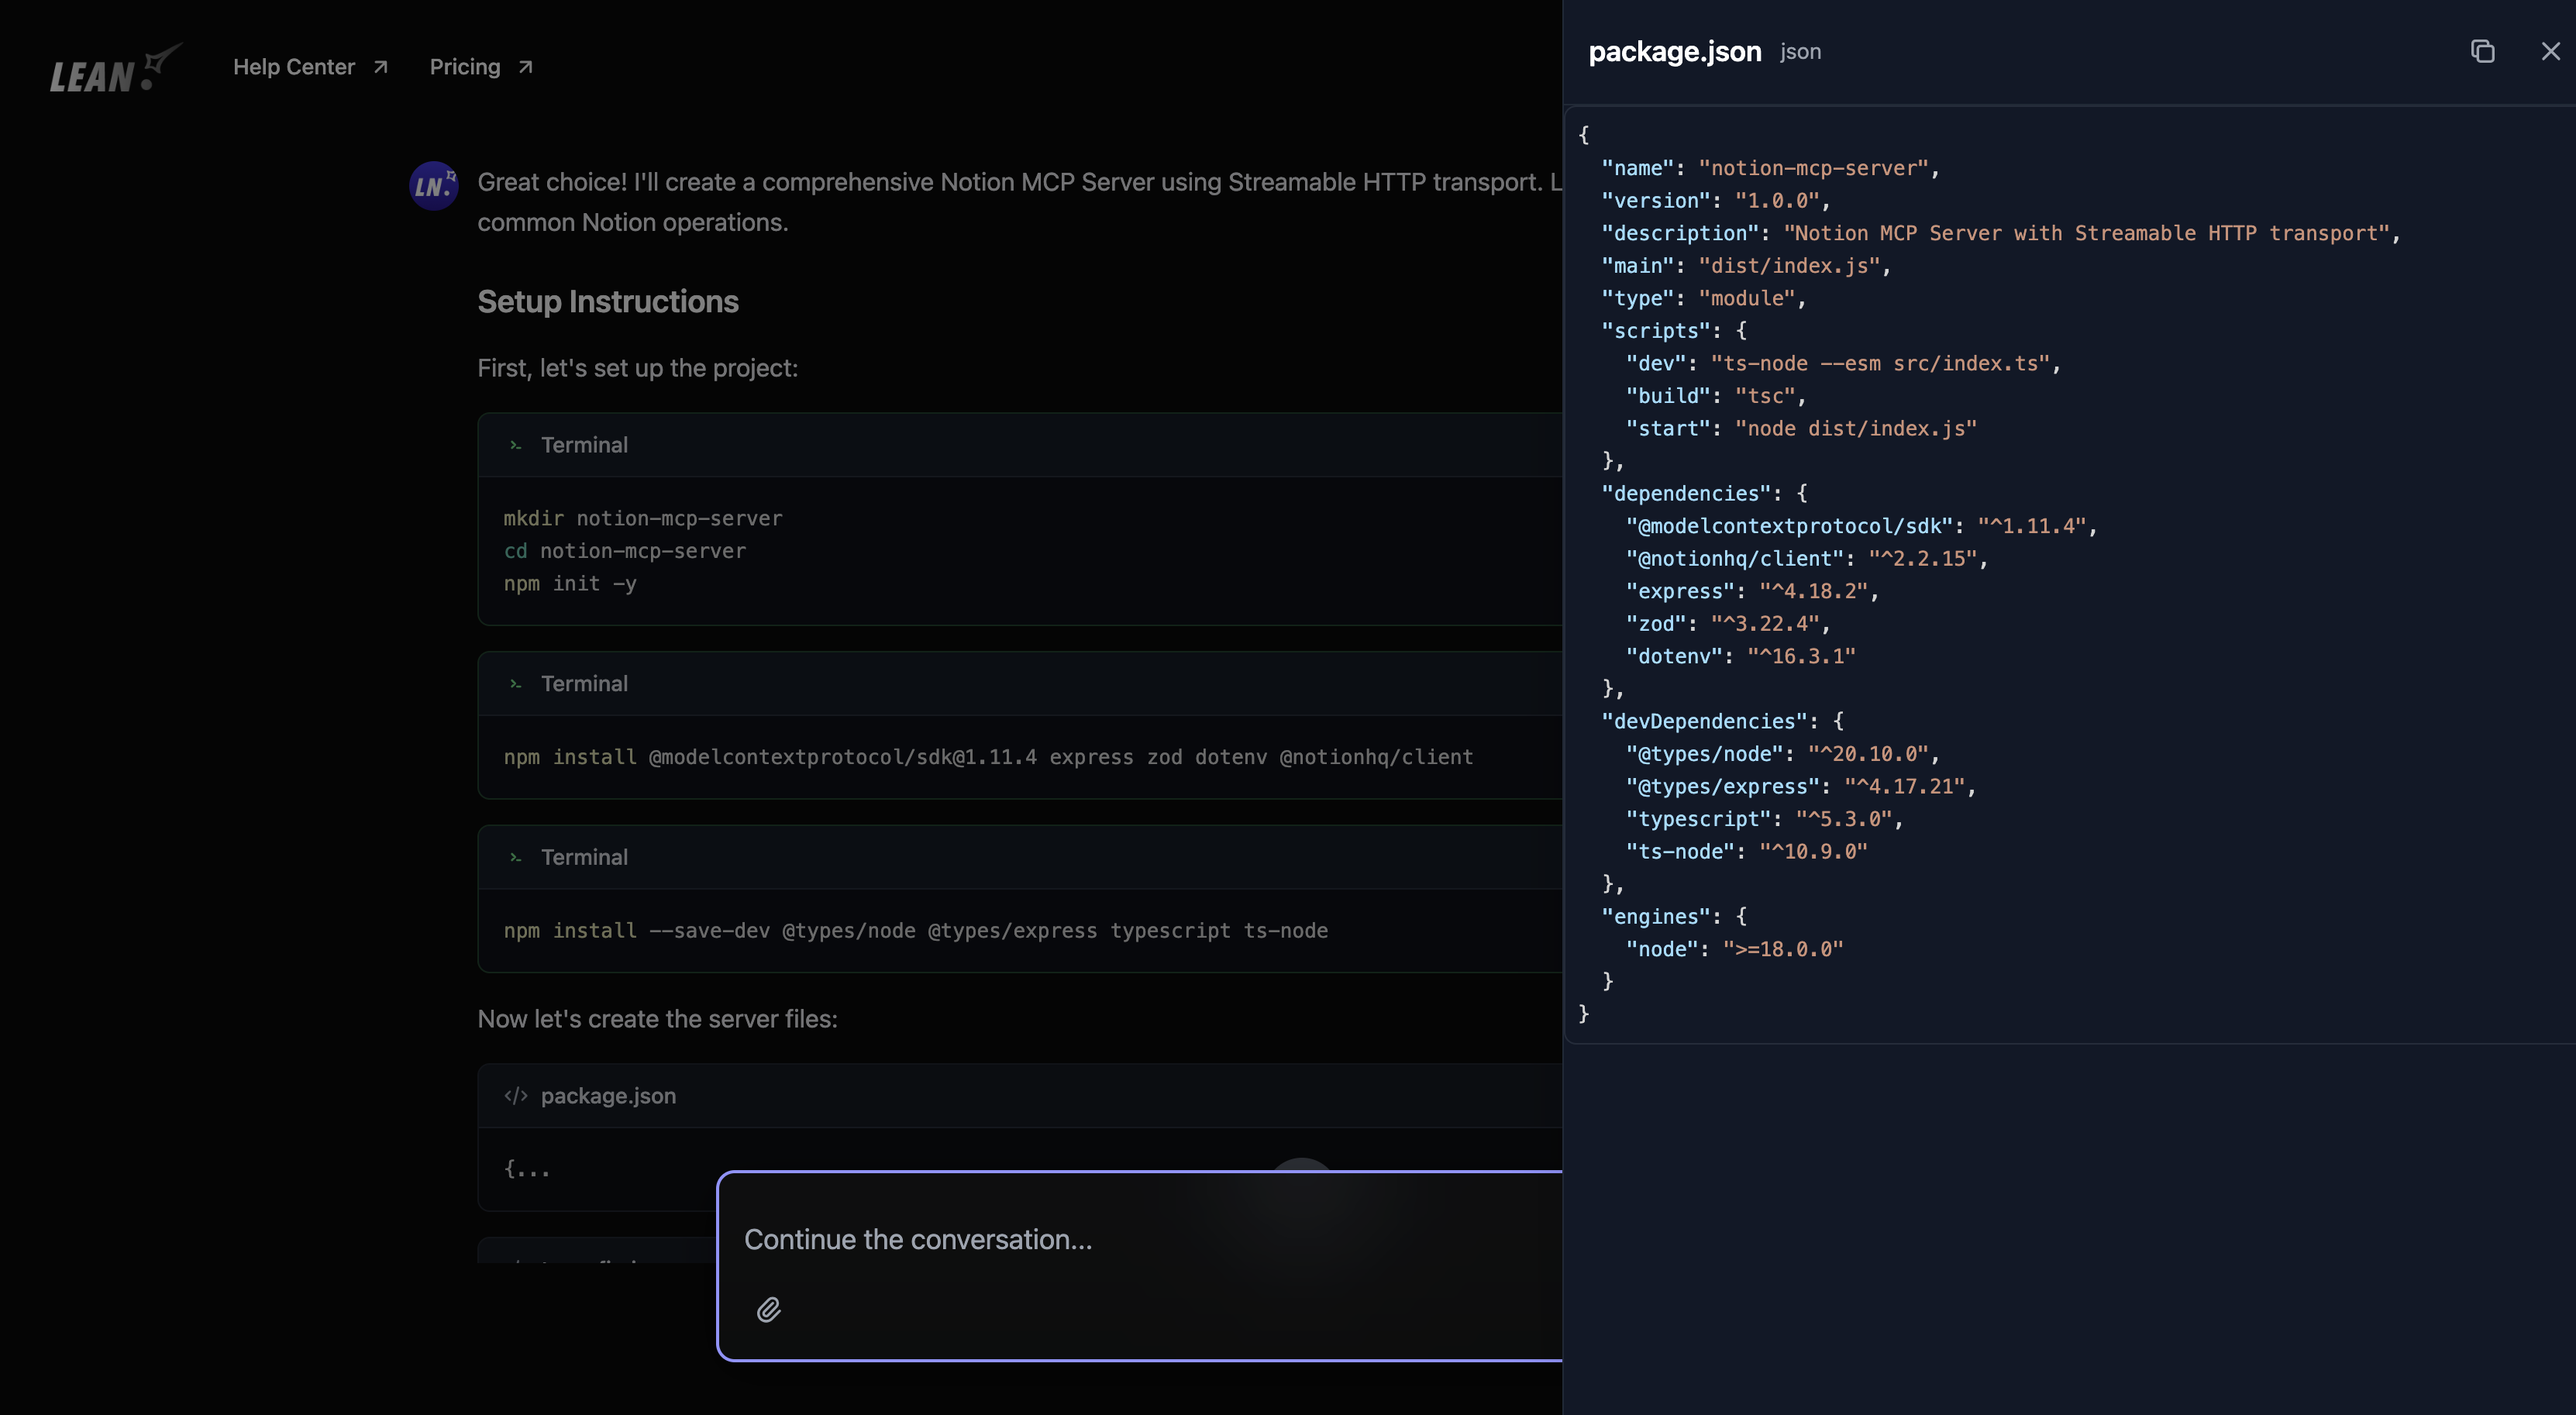Click the Terminal icon above npm install sdk
The height and width of the screenshot is (1415, 2576).
pos(516,684)
